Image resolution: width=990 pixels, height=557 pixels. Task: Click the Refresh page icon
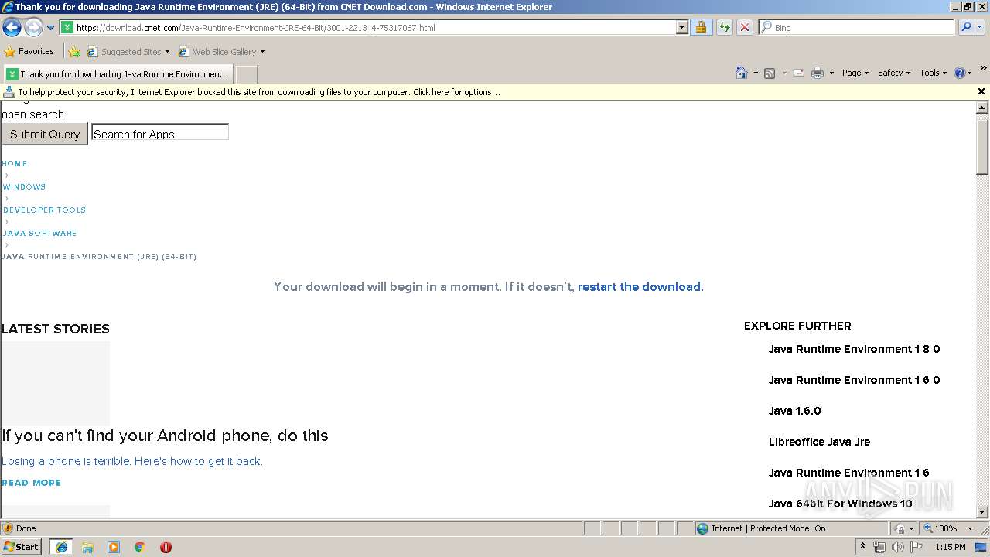click(x=724, y=28)
